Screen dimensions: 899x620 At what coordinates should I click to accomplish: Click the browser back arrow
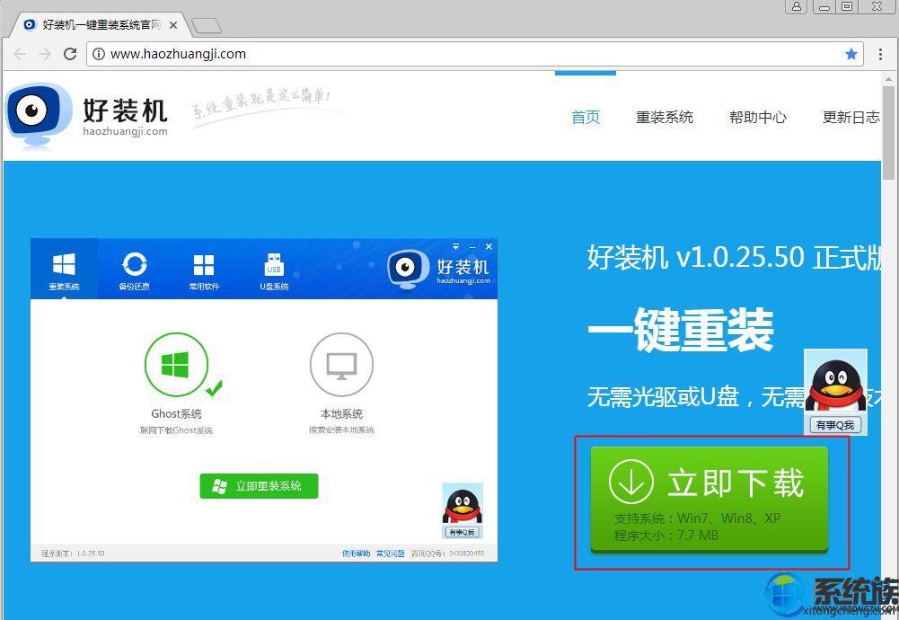20,54
